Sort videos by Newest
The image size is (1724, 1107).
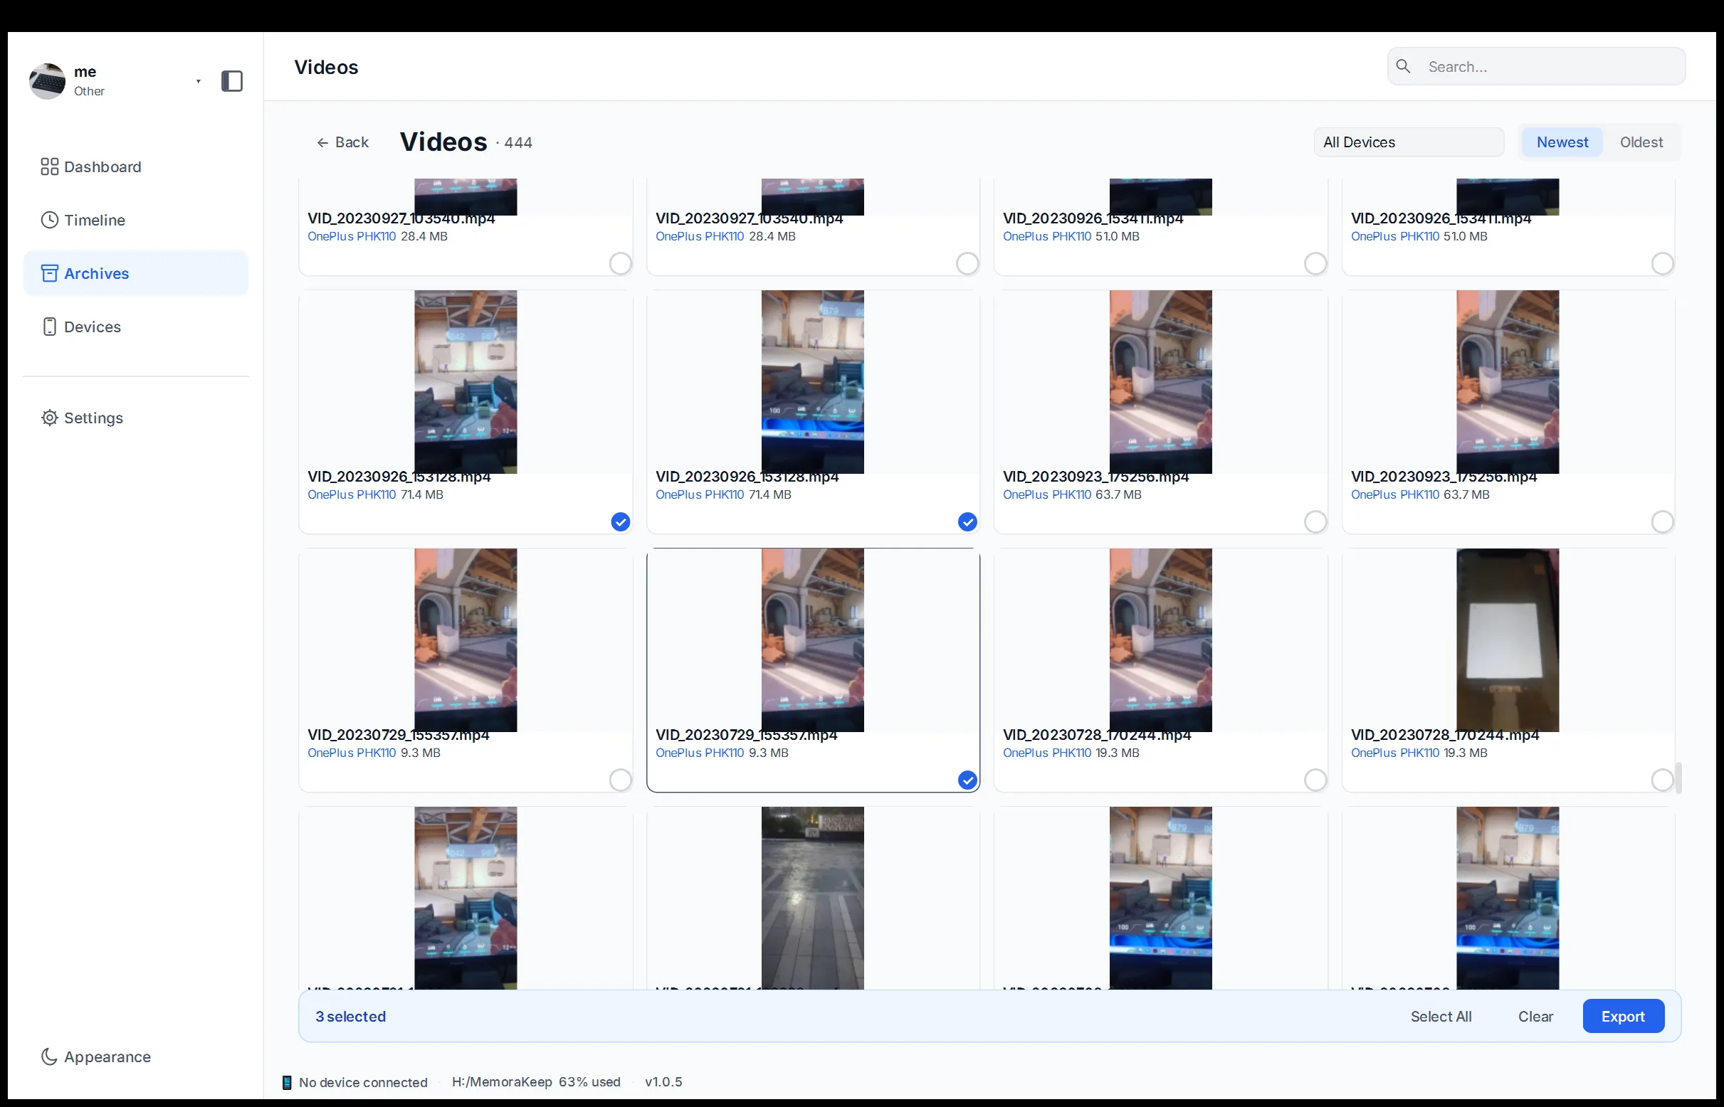pyautogui.click(x=1562, y=142)
